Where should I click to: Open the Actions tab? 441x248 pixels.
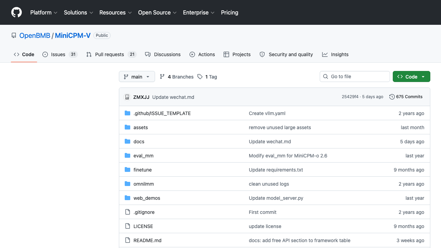point(202,54)
